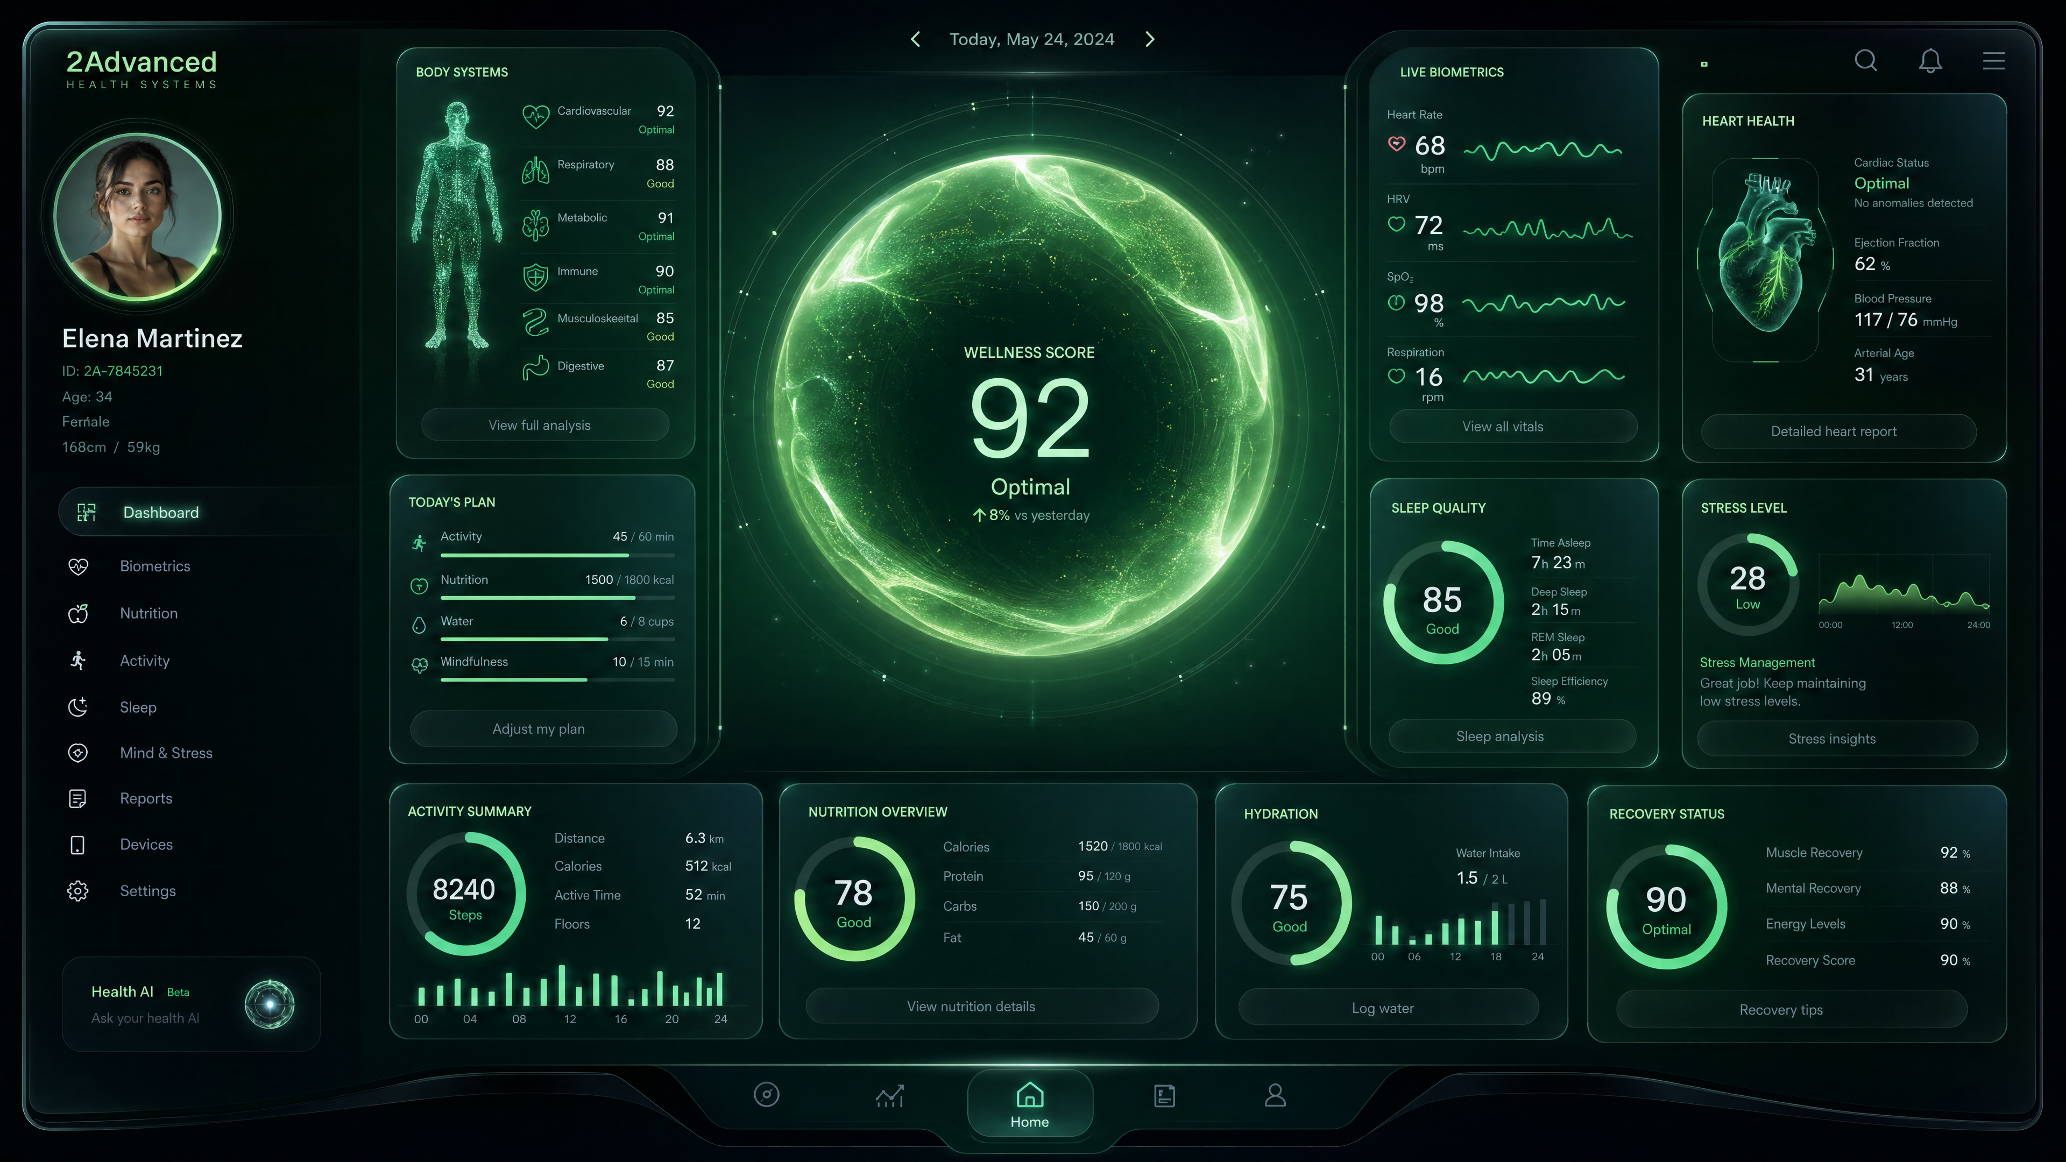
Task: Click the Nutrition icon in Today's Plan
Action: 419,586
